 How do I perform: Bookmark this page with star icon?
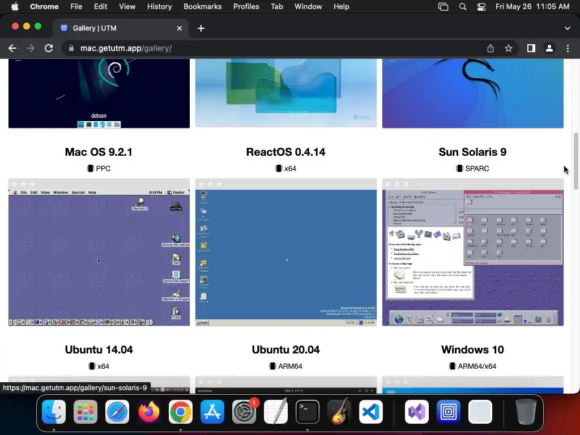point(509,48)
